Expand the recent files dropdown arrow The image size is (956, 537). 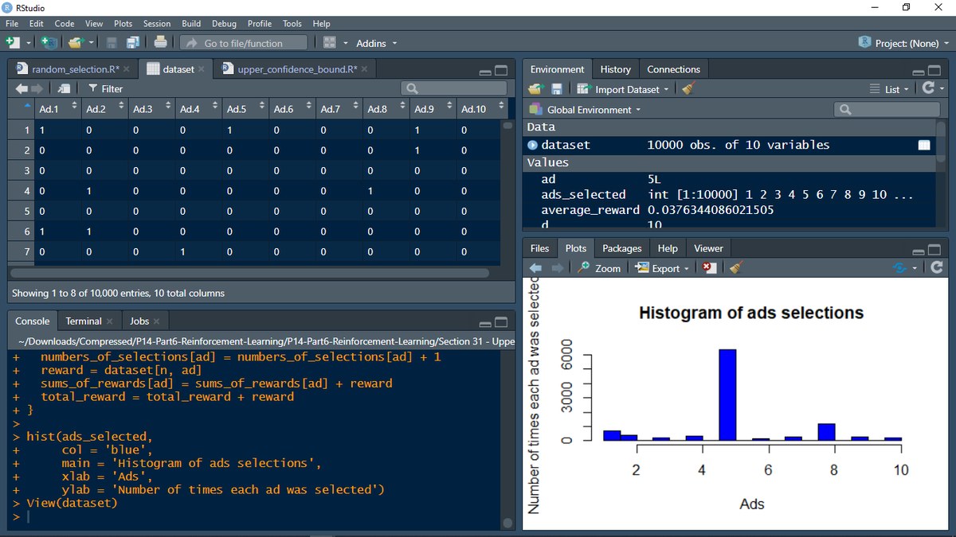click(92, 43)
